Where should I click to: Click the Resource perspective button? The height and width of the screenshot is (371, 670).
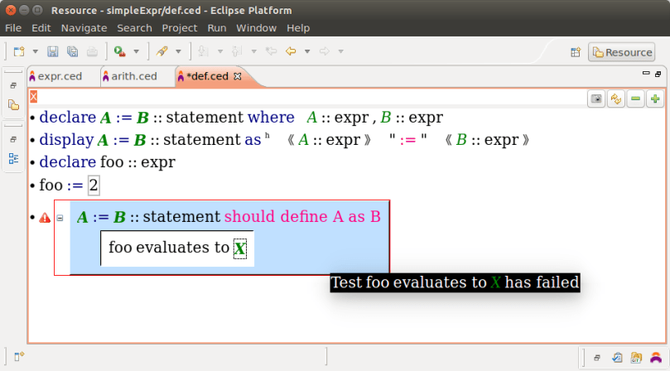click(x=621, y=52)
